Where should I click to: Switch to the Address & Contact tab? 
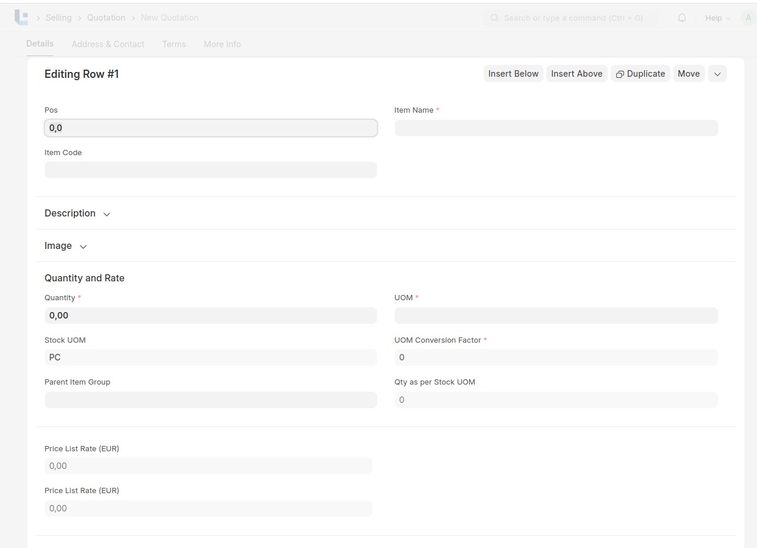click(x=108, y=44)
